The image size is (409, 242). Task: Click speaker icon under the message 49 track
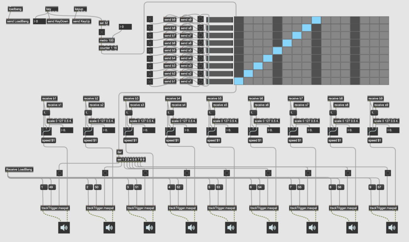(64, 228)
